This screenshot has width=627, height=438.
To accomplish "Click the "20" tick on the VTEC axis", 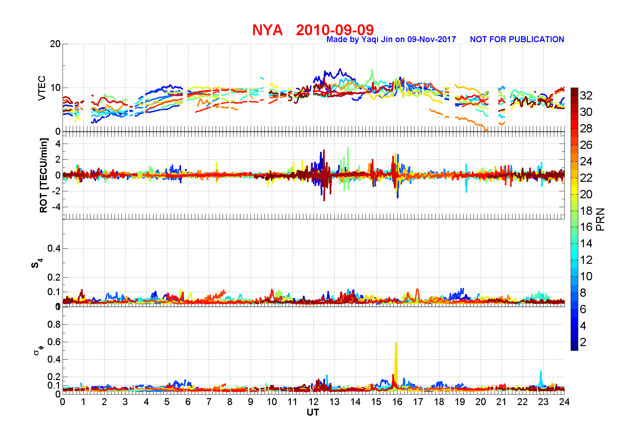I will click(x=55, y=44).
